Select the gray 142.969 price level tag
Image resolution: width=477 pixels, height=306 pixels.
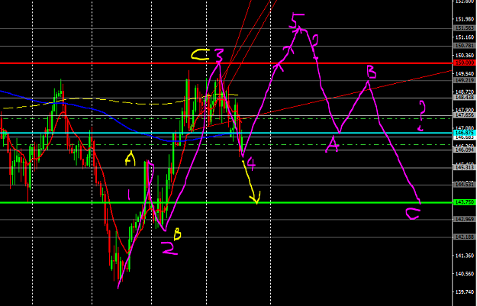(x=464, y=219)
